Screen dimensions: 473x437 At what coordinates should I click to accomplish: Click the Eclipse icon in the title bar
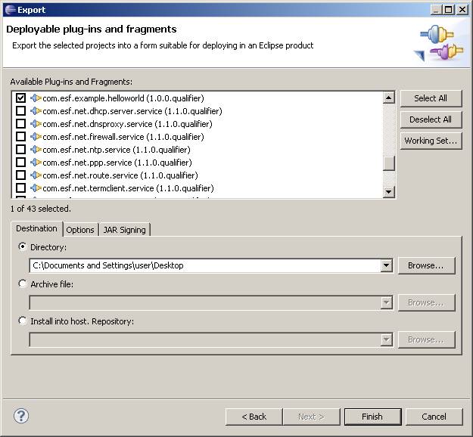pos(10,10)
